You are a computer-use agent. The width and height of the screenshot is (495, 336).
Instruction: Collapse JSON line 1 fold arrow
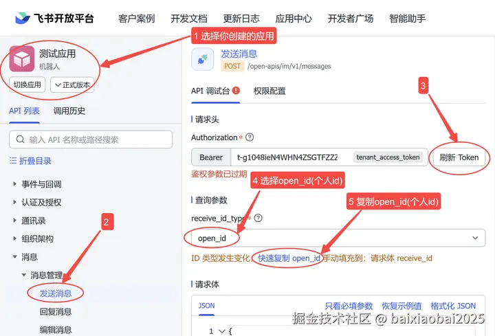[222, 331]
